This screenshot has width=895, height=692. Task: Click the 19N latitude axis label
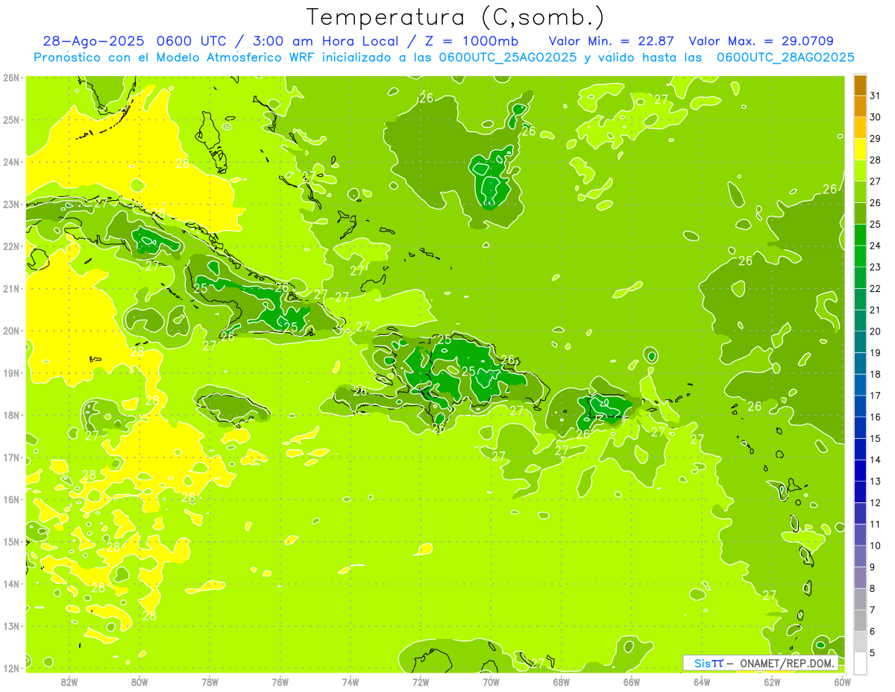tap(11, 373)
